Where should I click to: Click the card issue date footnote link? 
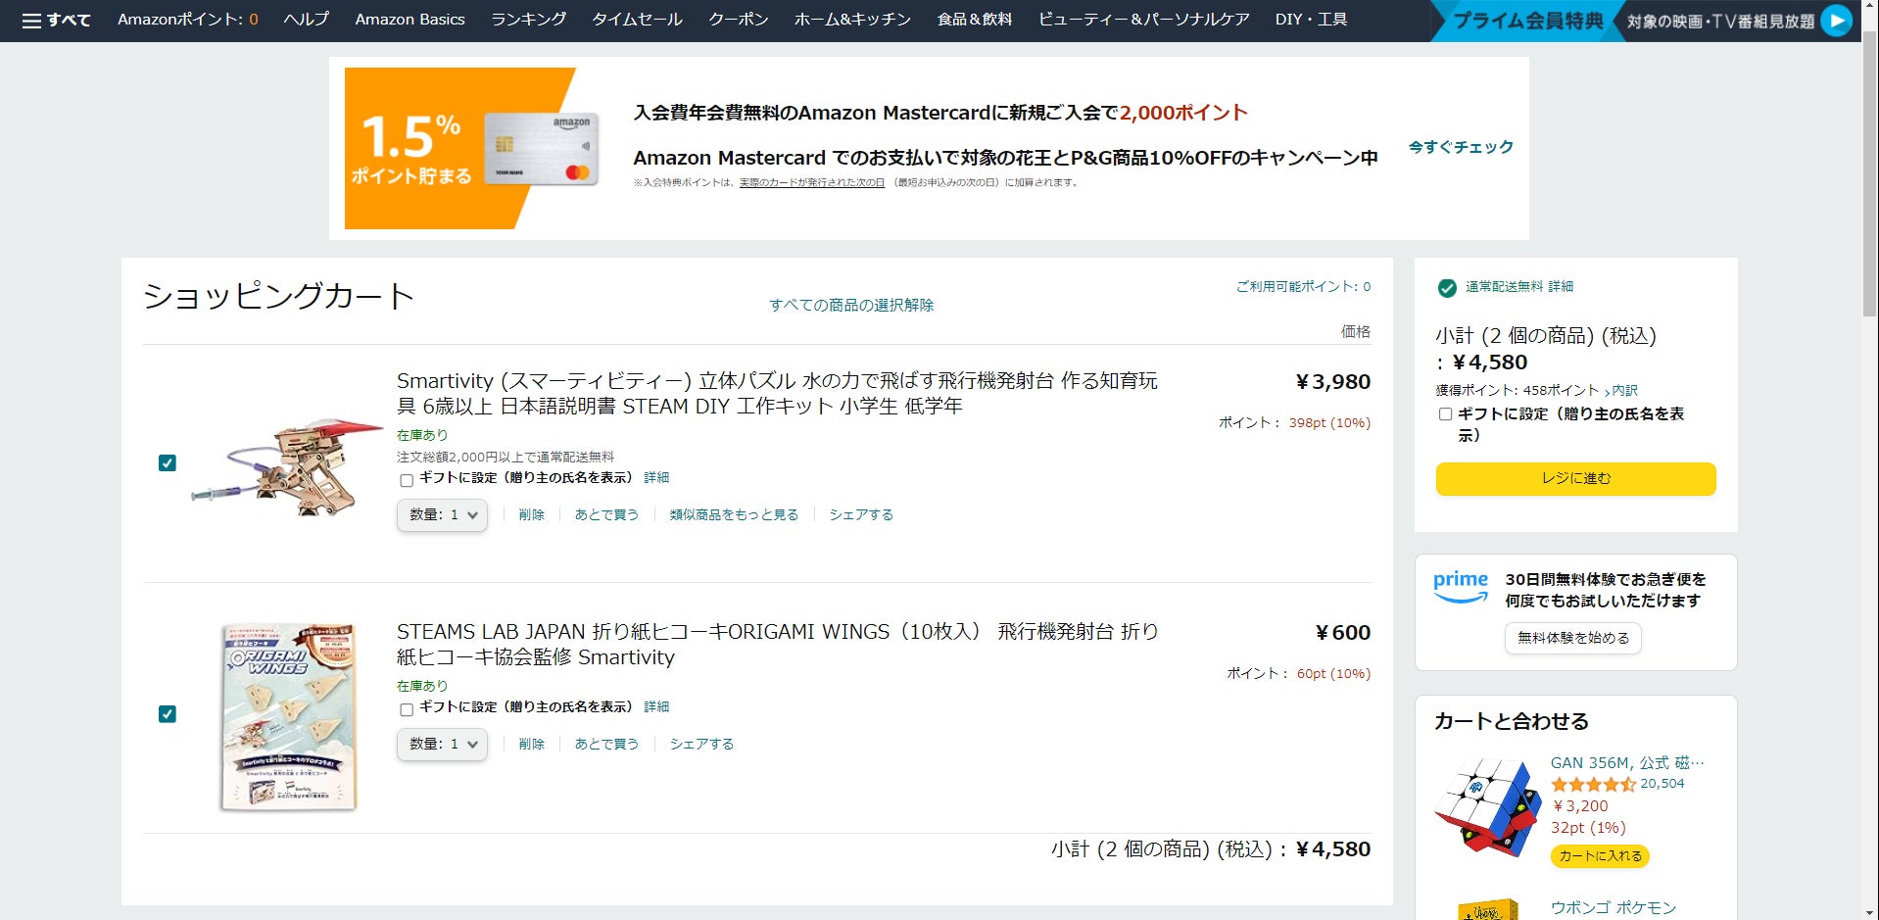(811, 183)
